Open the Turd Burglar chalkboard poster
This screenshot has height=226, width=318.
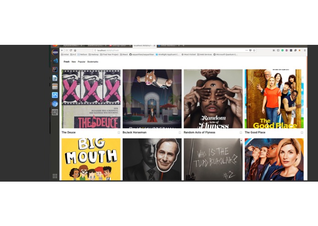(213, 159)
